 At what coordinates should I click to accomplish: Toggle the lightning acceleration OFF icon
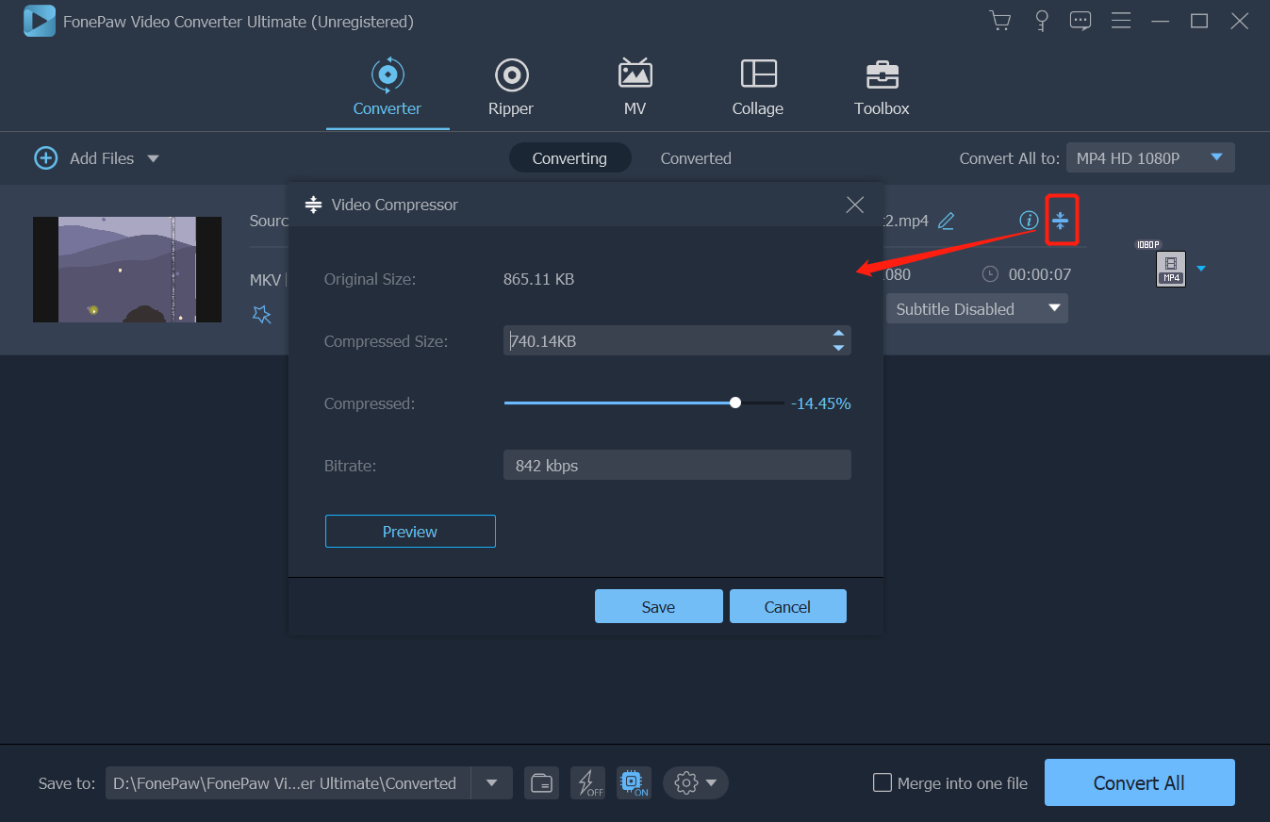tap(588, 783)
